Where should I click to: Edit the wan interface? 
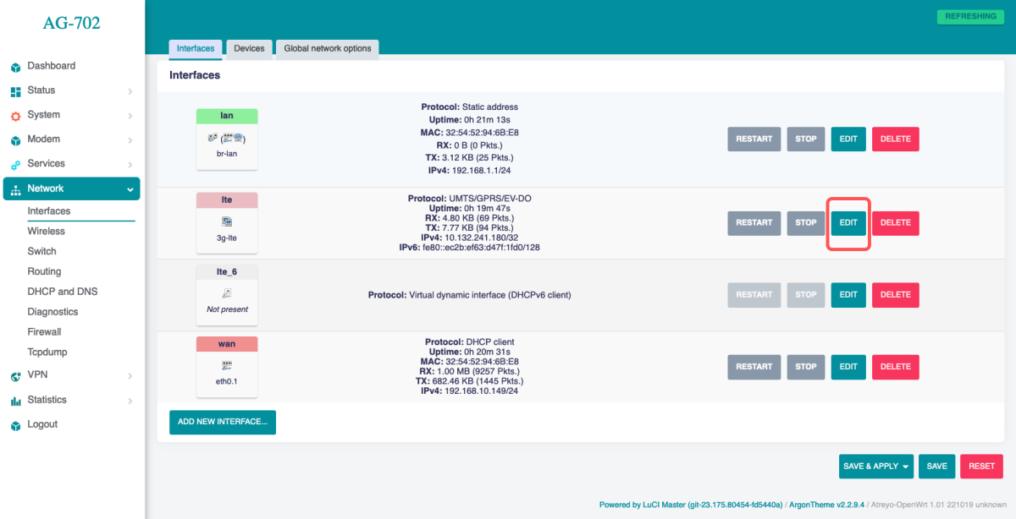(x=848, y=367)
